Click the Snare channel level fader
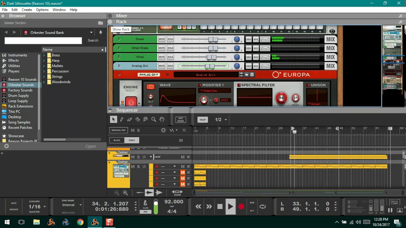 213,39
